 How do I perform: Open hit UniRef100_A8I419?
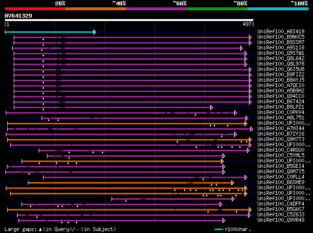(x=281, y=31)
